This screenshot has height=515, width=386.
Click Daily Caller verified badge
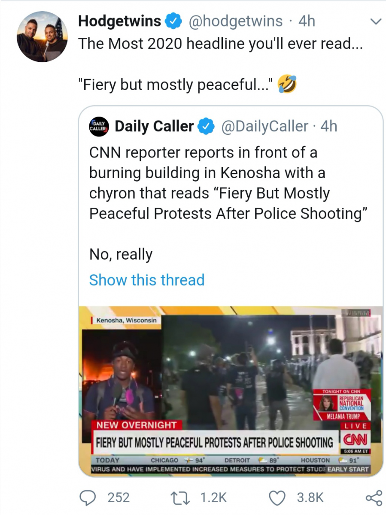point(206,126)
